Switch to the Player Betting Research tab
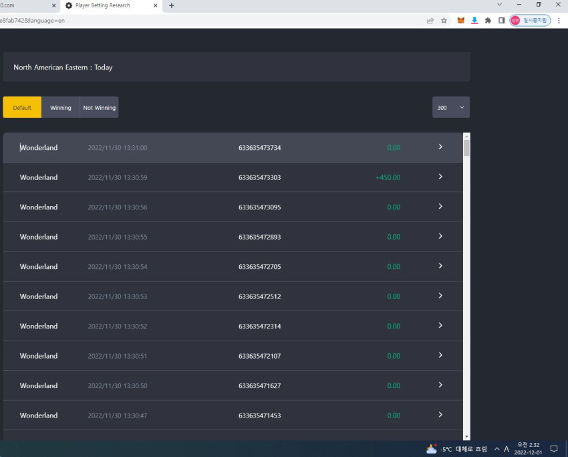The image size is (568, 457). 112,5
